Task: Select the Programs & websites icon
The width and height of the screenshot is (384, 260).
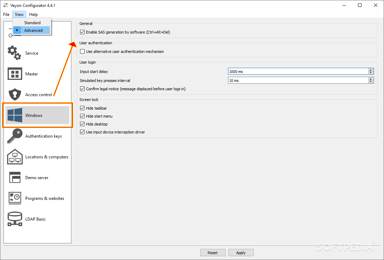Action: [15, 198]
